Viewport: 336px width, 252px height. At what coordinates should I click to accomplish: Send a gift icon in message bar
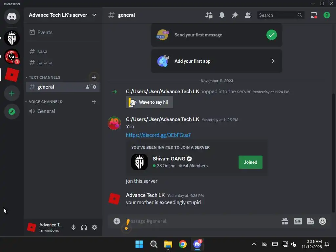tap(285, 221)
